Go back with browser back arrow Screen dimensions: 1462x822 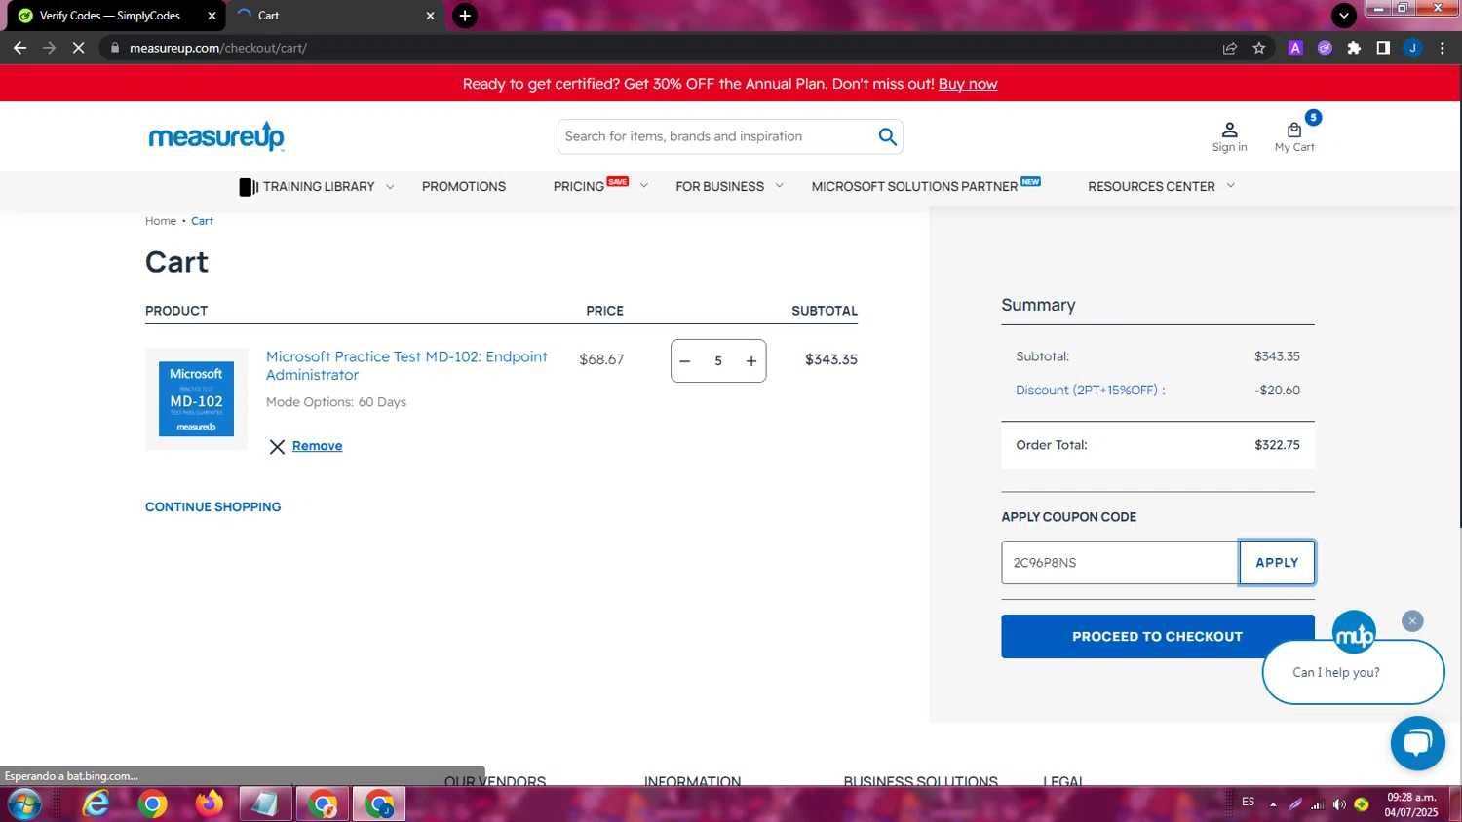[19, 48]
